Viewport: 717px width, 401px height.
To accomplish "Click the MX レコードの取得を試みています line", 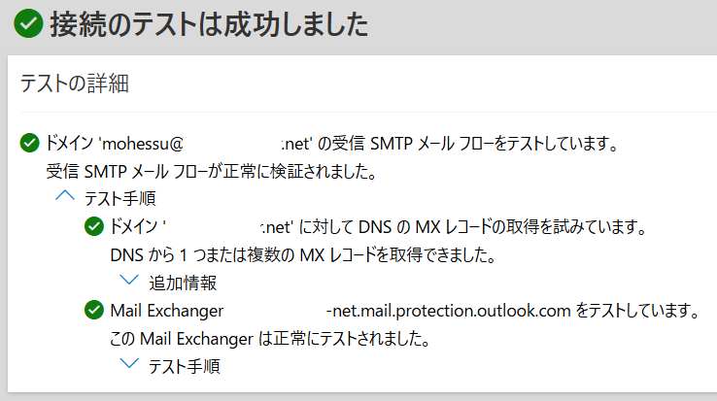I will (x=379, y=227).
